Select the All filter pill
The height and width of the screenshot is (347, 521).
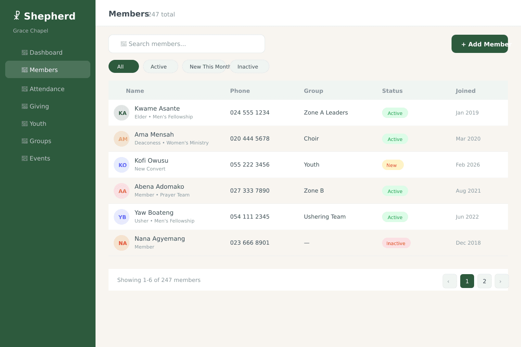[123, 66]
